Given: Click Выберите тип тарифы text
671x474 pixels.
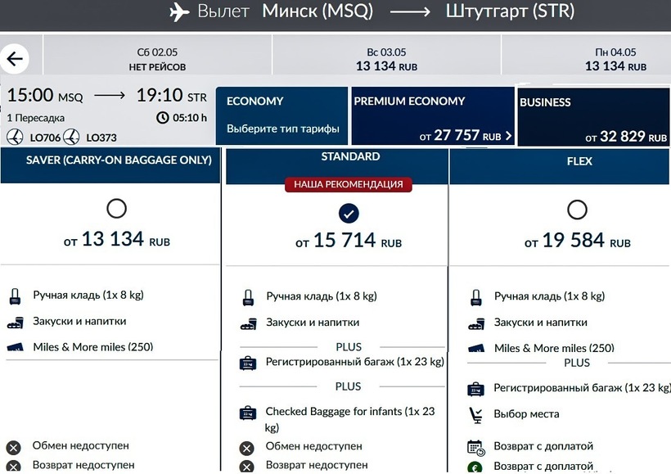Looking at the screenshot, I should click(x=283, y=129).
